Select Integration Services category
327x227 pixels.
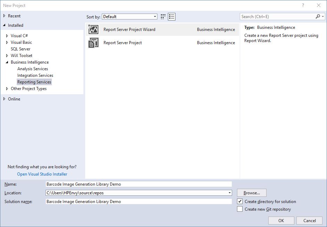click(x=35, y=75)
